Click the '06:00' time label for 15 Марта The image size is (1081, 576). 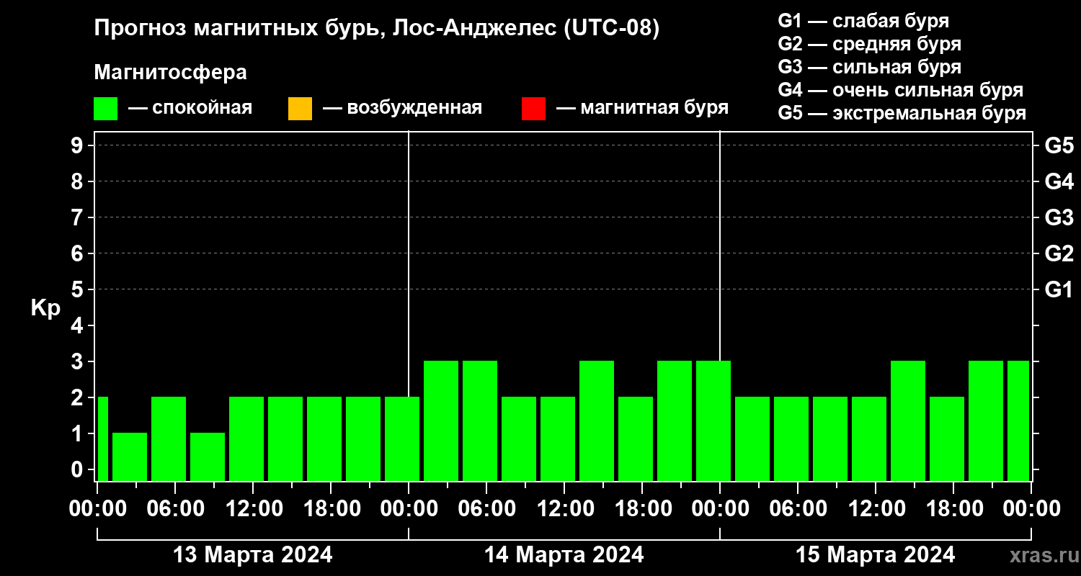[798, 508]
